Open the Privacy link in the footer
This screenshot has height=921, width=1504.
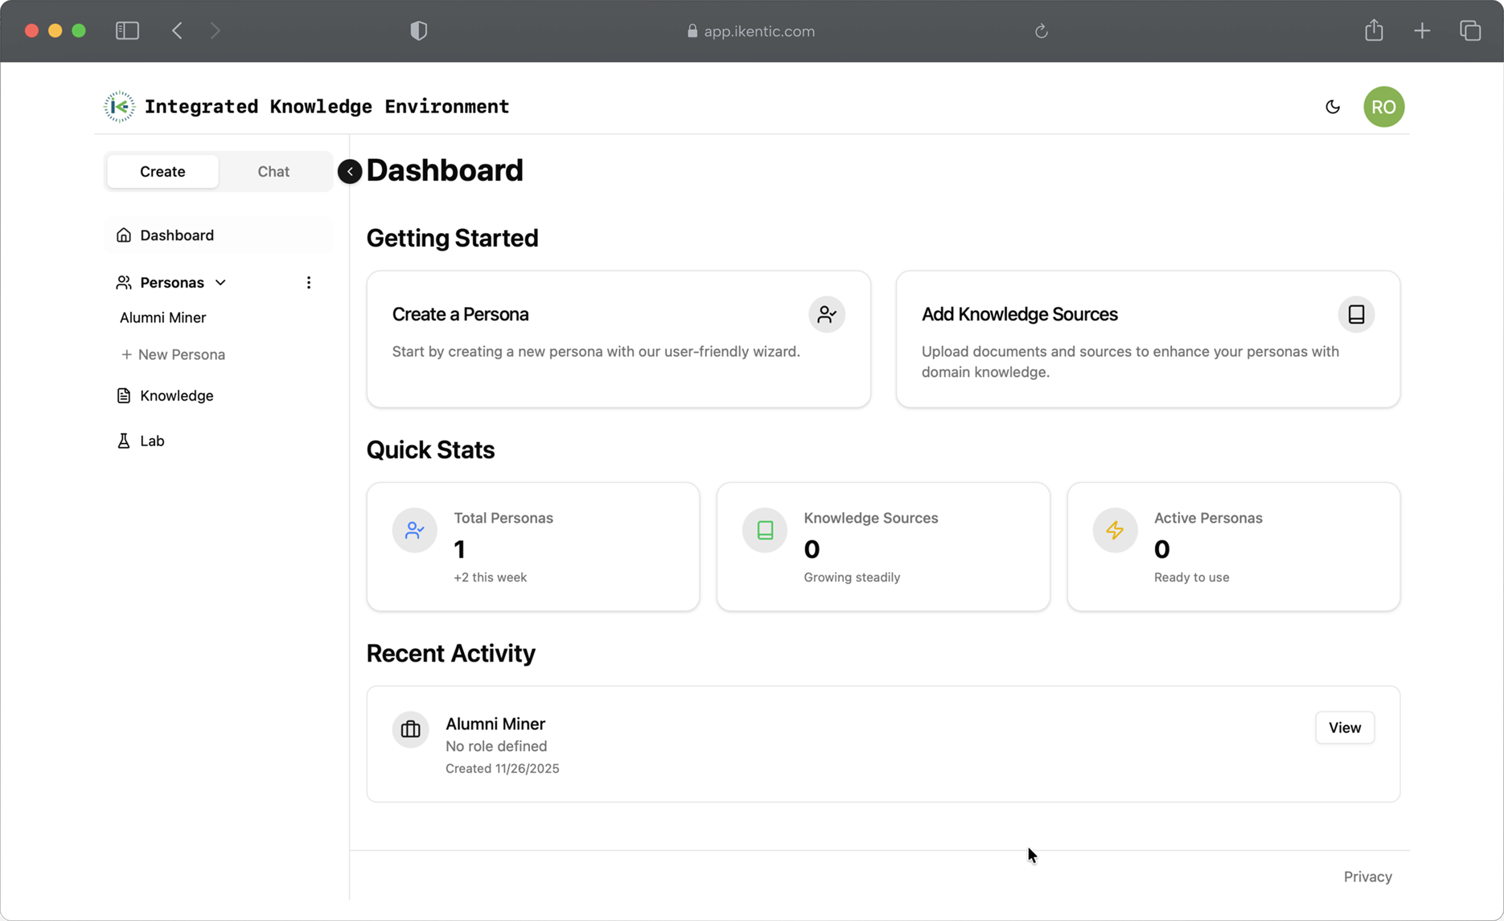click(1368, 876)
